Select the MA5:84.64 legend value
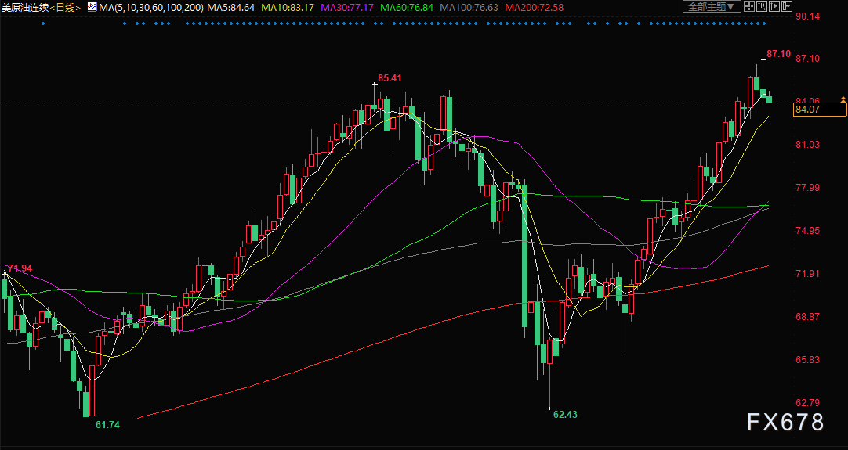This screenshot has width=848, height=450. pyautogui.click(x=231, y=8)
